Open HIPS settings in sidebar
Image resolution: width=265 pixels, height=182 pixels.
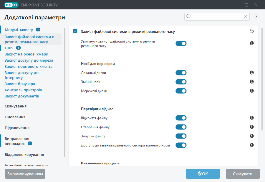point(9,48)
